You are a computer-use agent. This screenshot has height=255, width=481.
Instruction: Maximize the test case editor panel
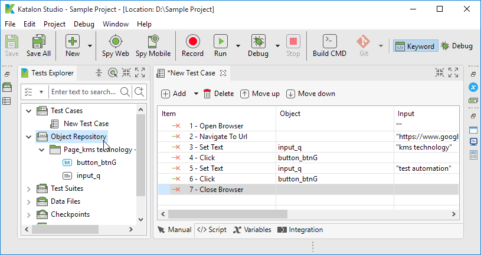453,73
